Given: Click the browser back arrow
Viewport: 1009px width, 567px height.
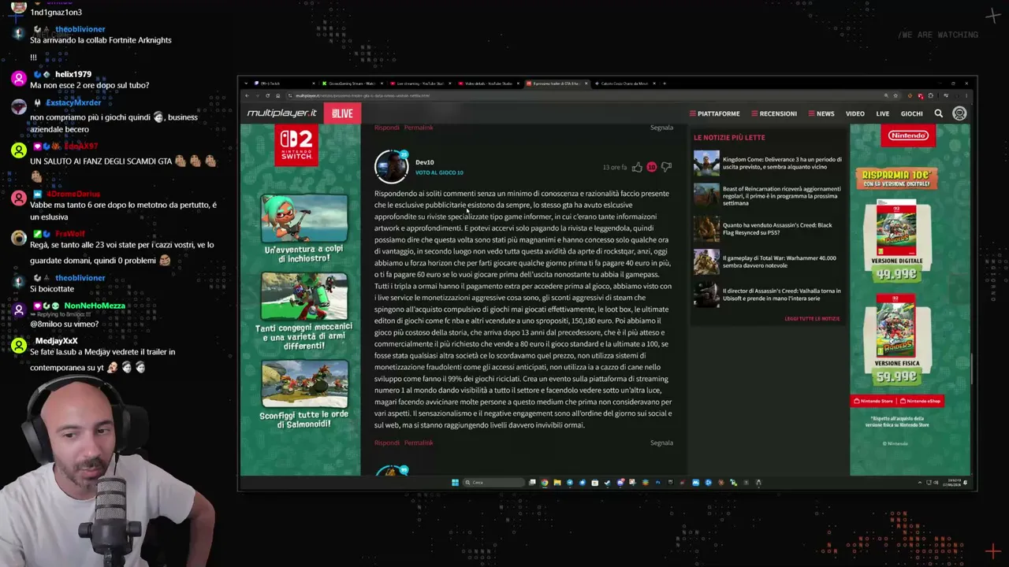Looking at the screenshot, I should pyautogui.click(x=247, y=95).
